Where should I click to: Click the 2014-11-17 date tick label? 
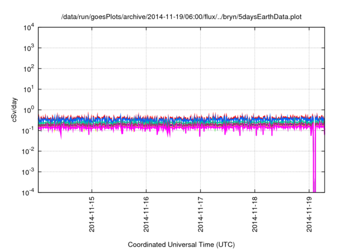pyautogui.click(x=200, y=214)
